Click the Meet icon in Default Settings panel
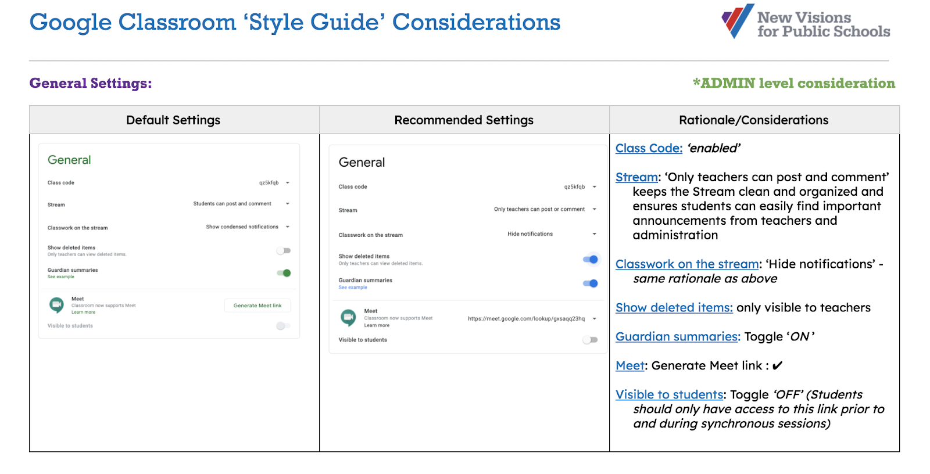 [x=56, y=305]
